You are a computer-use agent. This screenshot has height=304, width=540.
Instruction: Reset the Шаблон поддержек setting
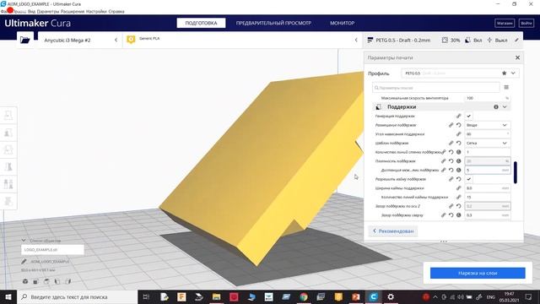click(459, 143)
